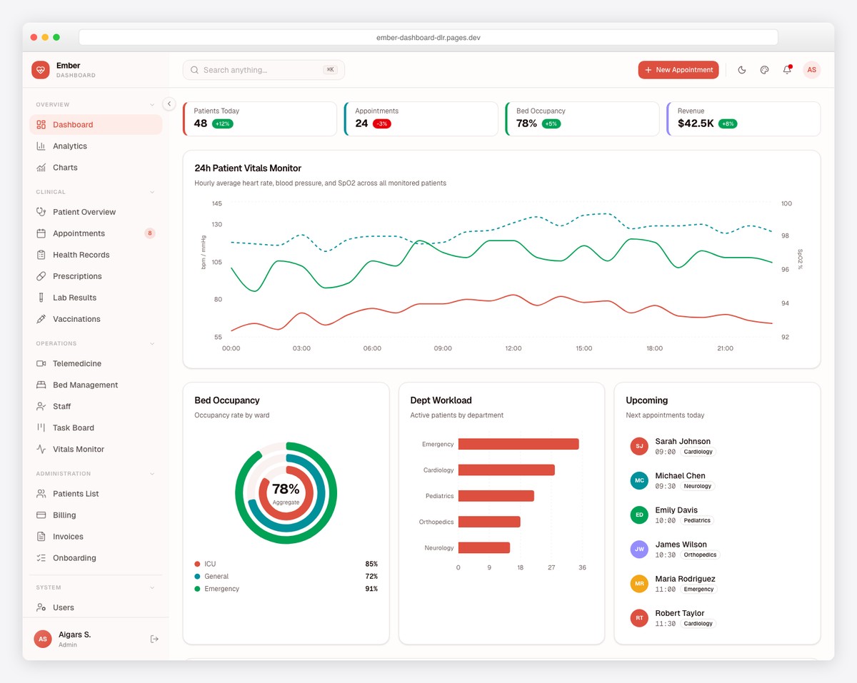This screenshot has width=857, height=683.
Task: Open the Vitals Monitor icon
Action: pyautogui.click(x=42, y=449)
